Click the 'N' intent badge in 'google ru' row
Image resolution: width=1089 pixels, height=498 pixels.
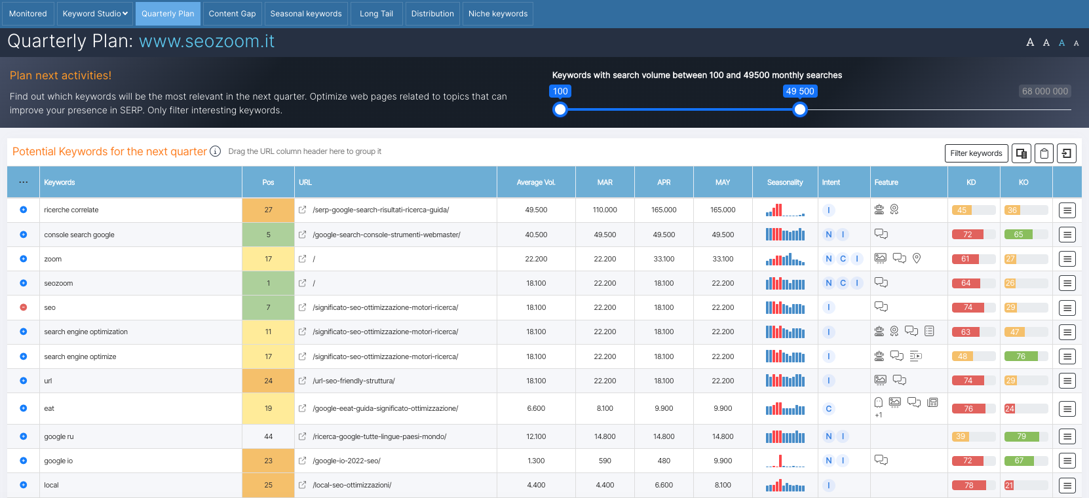[829, 436]
